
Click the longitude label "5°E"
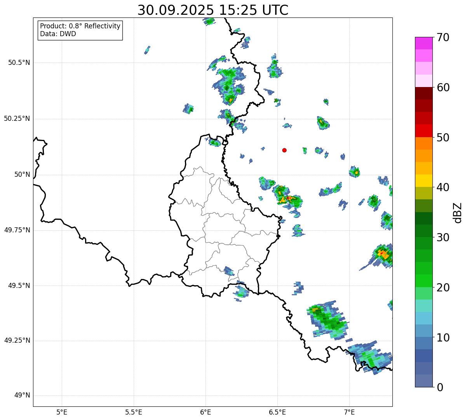click(62, 412)
